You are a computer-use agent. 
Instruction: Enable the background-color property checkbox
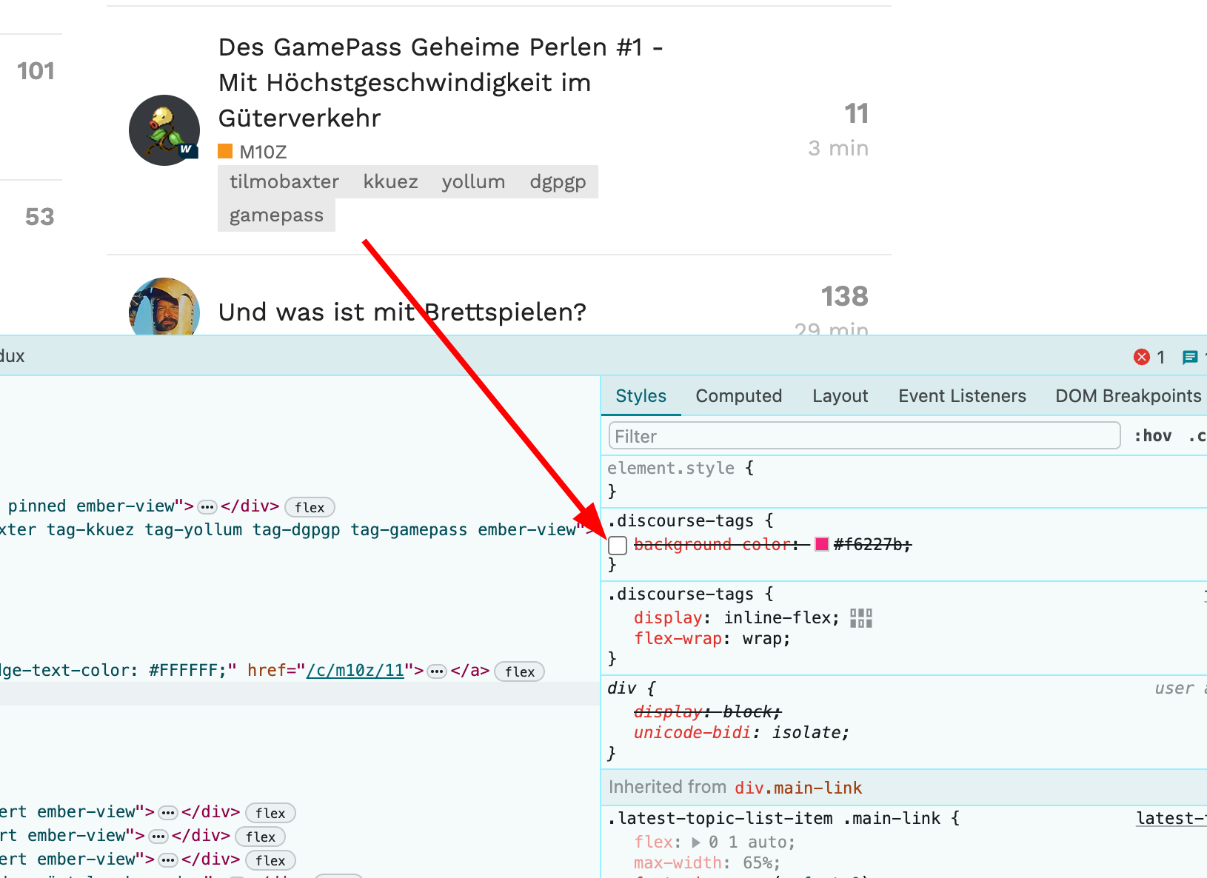(x=618, y=546)
